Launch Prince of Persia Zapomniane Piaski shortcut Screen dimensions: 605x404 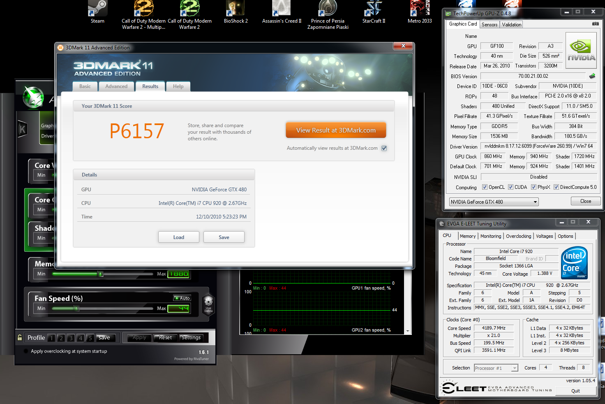point(328,15)
